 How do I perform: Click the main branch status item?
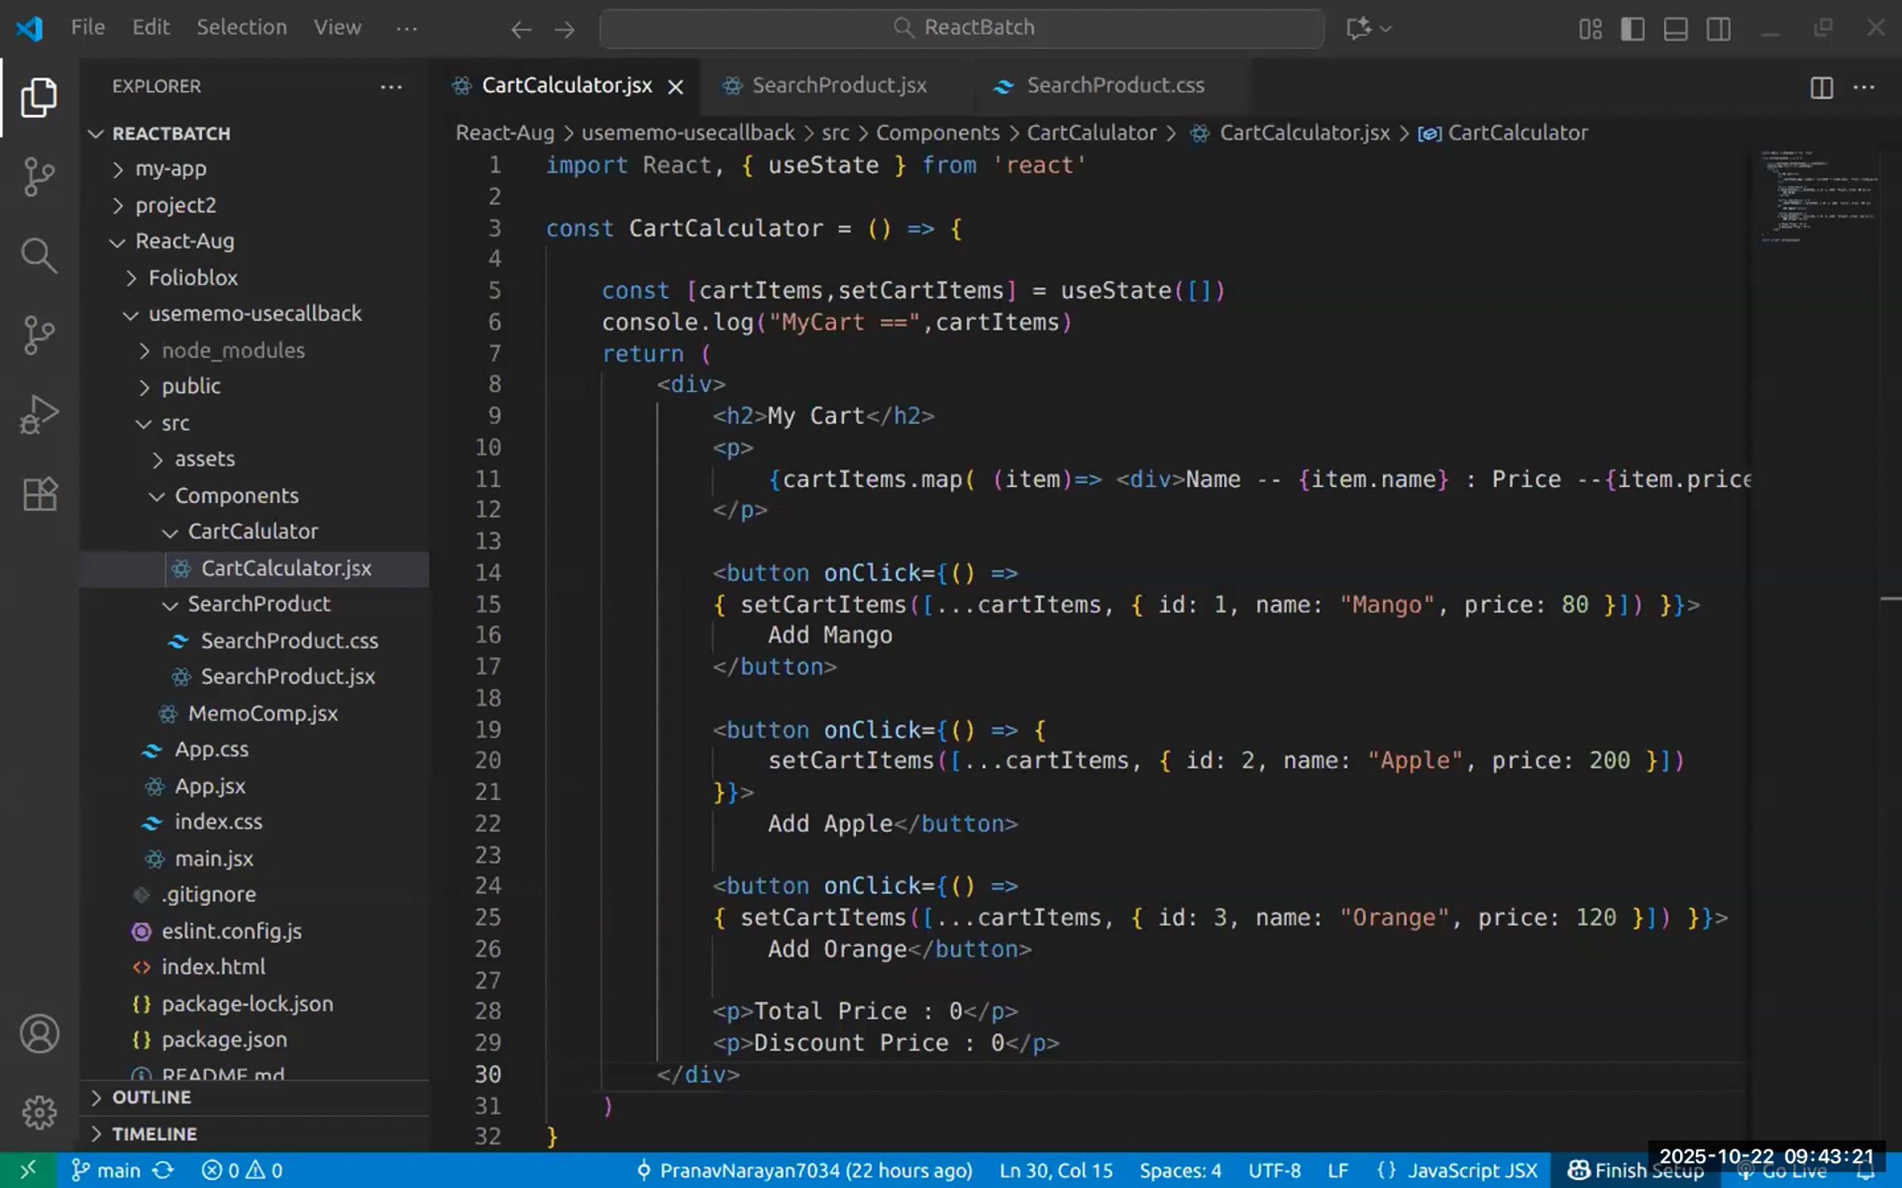pos(106,1170)
